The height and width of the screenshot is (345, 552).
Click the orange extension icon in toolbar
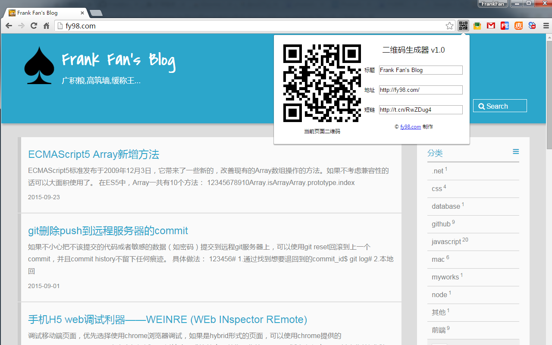(x=518, y=26)
